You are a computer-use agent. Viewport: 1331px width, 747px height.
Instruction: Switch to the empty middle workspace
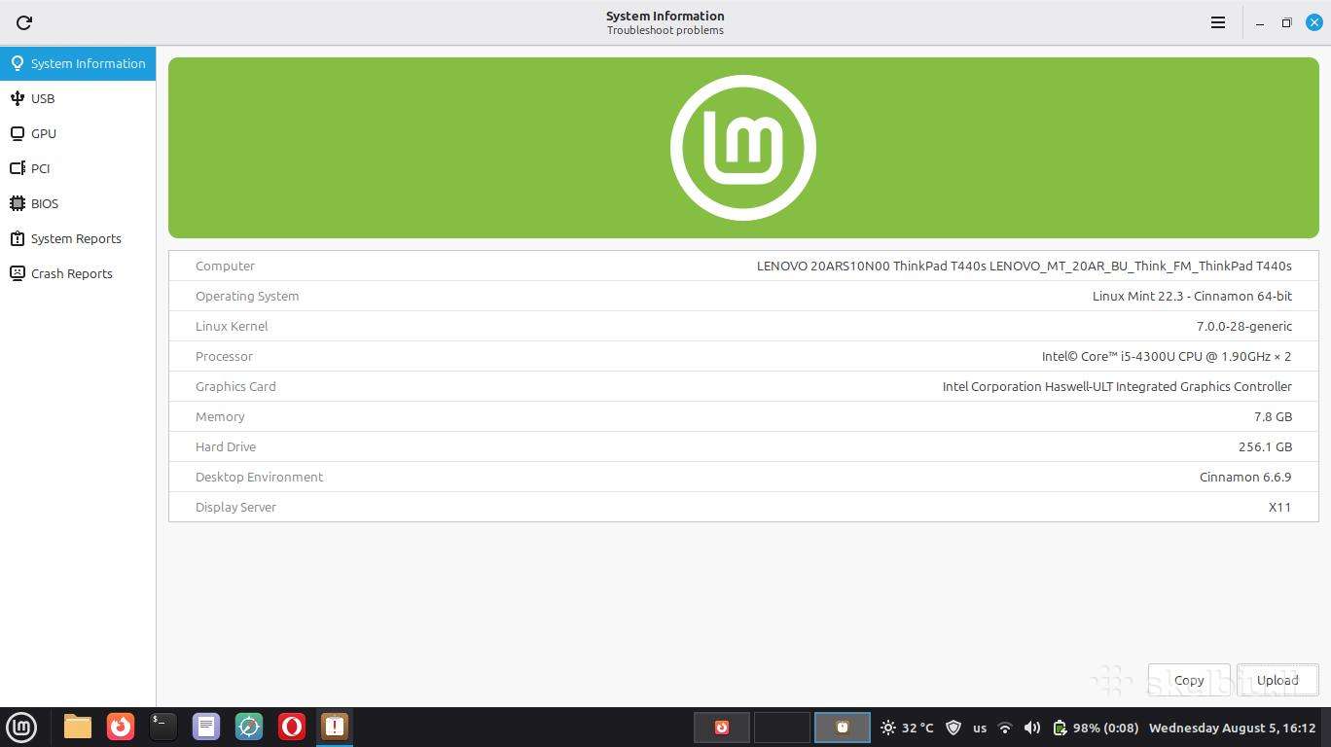[782, 727]
